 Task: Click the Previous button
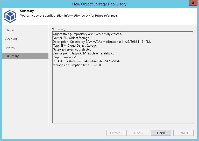point(116,133)
